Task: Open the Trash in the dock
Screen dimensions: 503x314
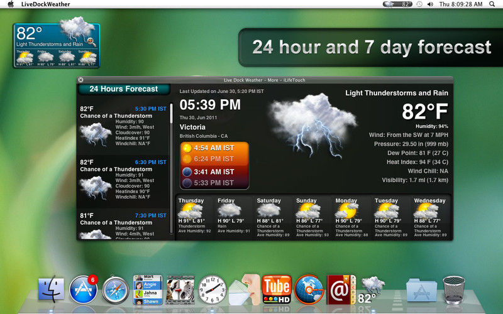Action: point(453,290)
